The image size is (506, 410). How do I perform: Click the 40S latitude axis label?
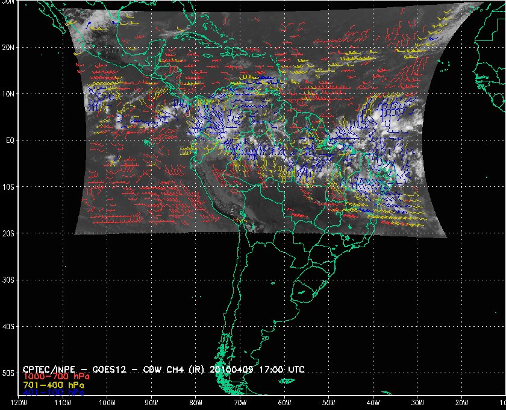click(8, 327)
